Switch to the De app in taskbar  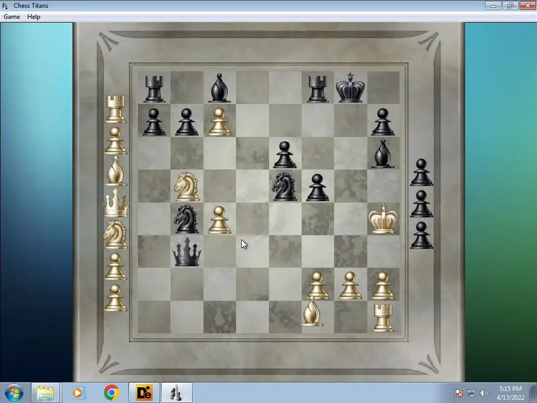(144, 393)
